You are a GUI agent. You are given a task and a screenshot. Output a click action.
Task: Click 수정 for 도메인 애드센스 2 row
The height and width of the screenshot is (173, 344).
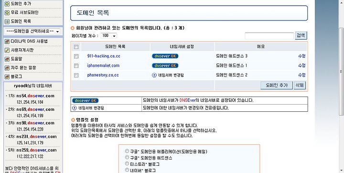coord(301,75)
